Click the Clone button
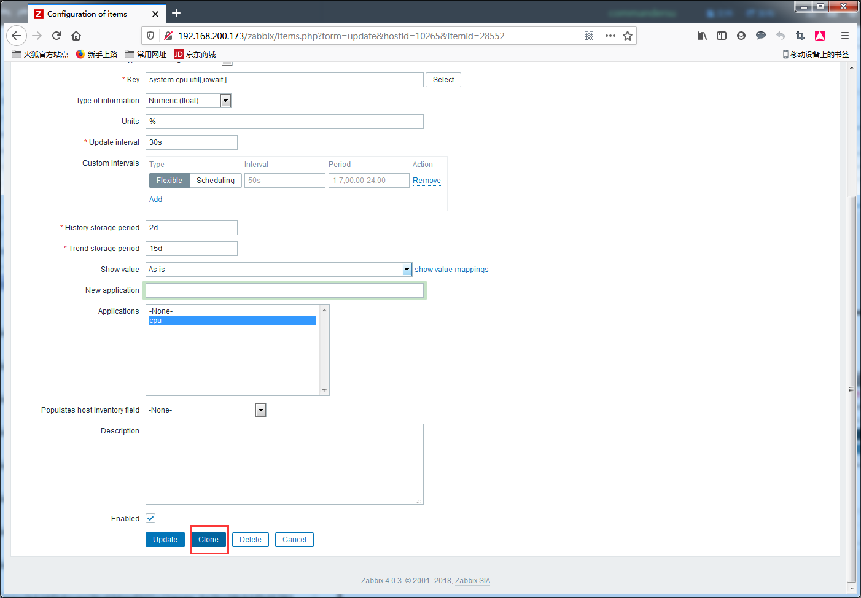This screenshot has height=598, width=861. [x=208, y=540]
